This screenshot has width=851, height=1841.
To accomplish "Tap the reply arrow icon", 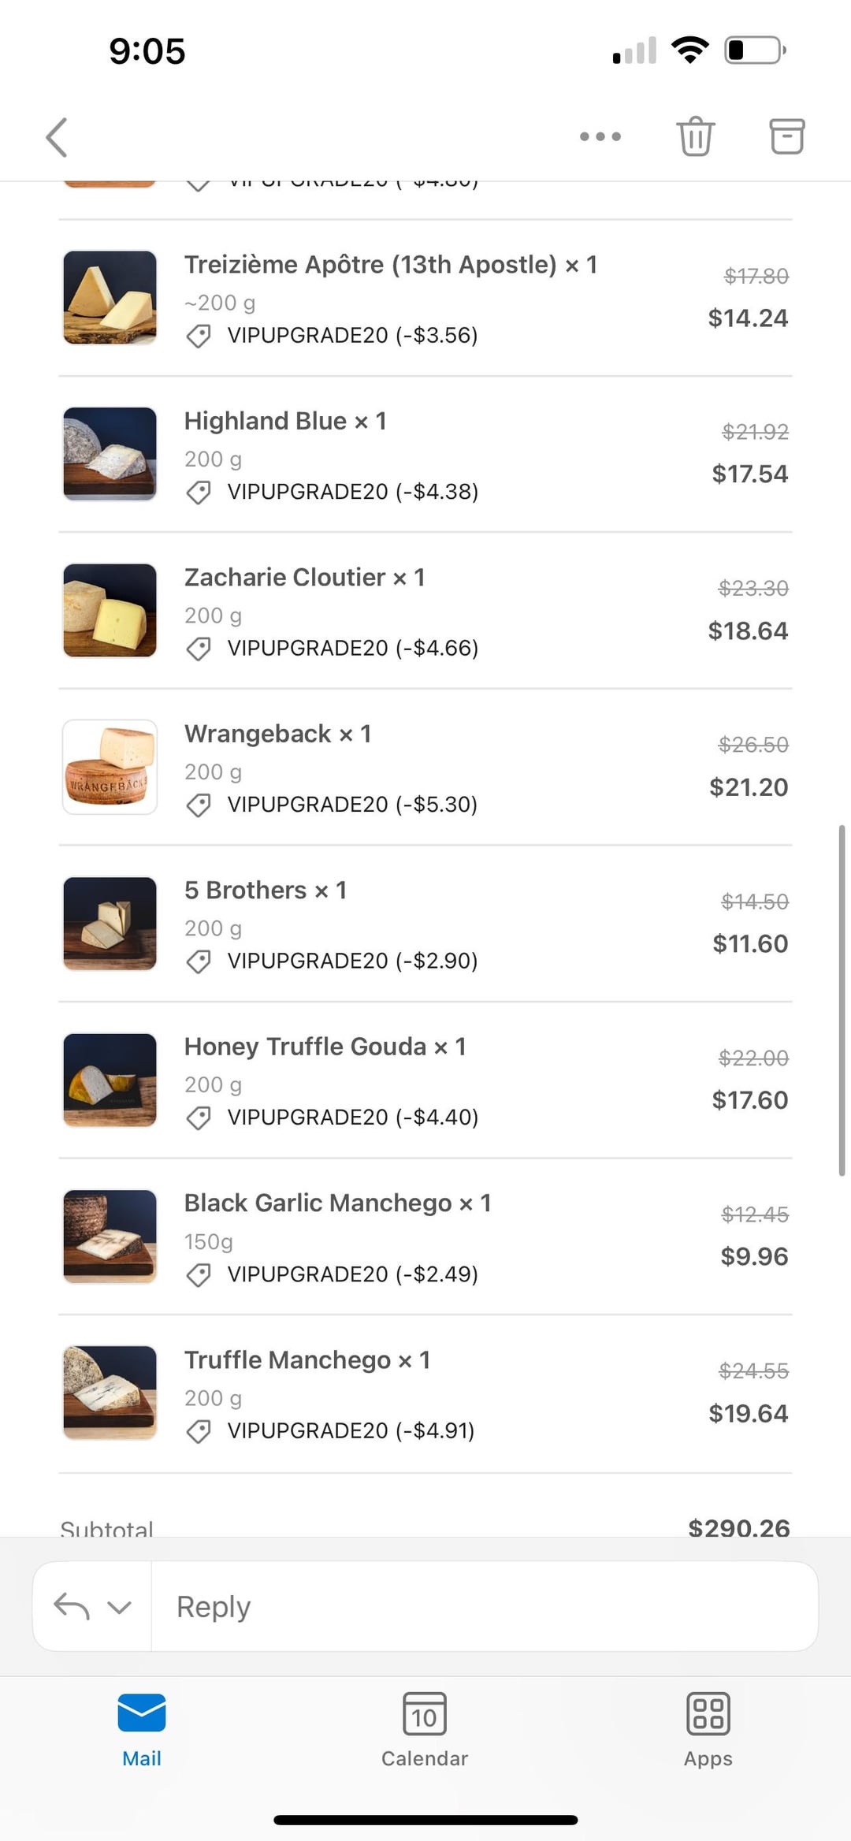I will pos(71,1605).
